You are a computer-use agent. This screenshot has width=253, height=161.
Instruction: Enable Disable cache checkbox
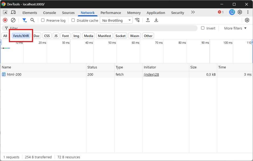tap(73, 20)
